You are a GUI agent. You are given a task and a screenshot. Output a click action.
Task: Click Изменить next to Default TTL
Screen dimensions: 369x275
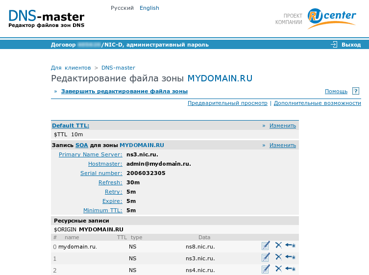pos(282,125)
